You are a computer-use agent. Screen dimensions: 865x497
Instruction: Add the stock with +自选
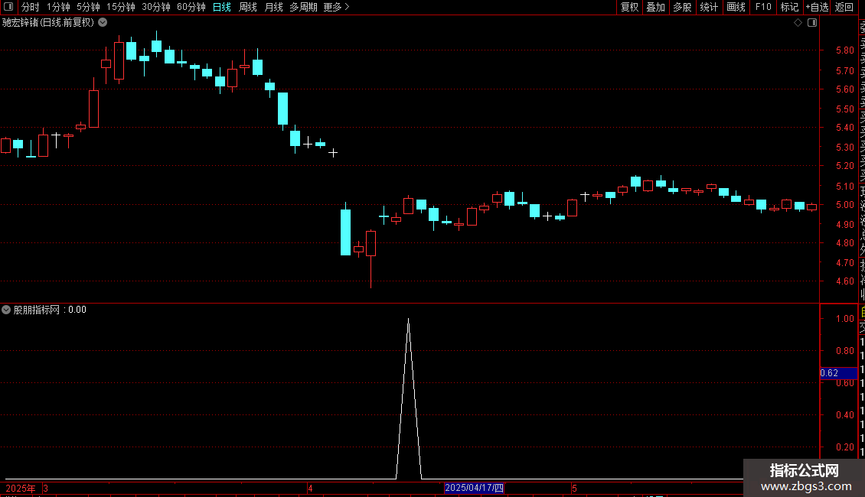tap(817, 7)
